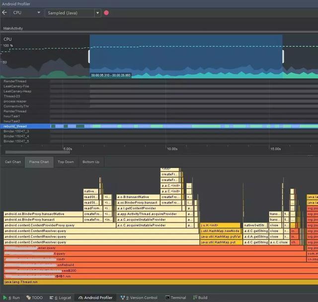Viewport: 318px width, 302px height.
Task: Click the Android Profiler tool window button
Action: click(x=95, y=298)
